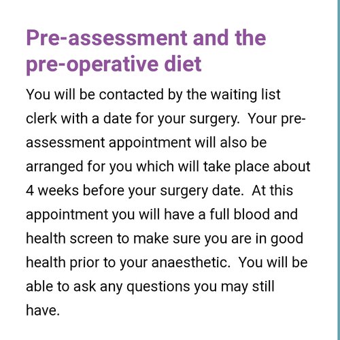
Task: Click the 'pre-operative diet' heading line
Action: [114, 64]
